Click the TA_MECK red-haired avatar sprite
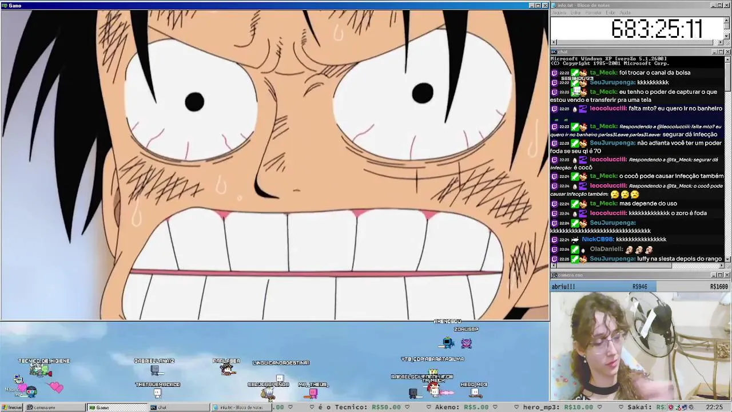Viewport: 732px width, 412px height. 433,390
